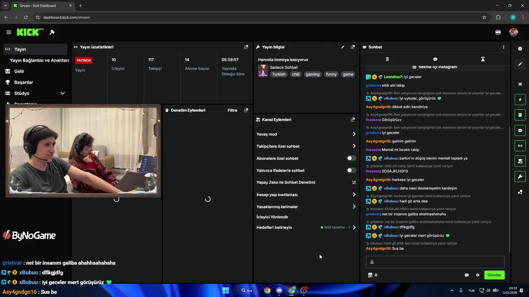
Task: Click the chat message input field
Action: point(435,262)
